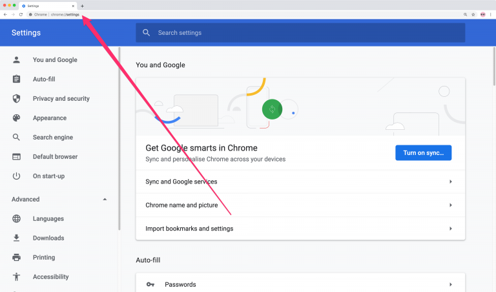Click the Search settings field

pos(300,32)
